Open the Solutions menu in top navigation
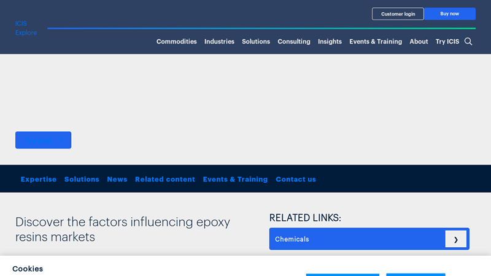 coord(255,42)
